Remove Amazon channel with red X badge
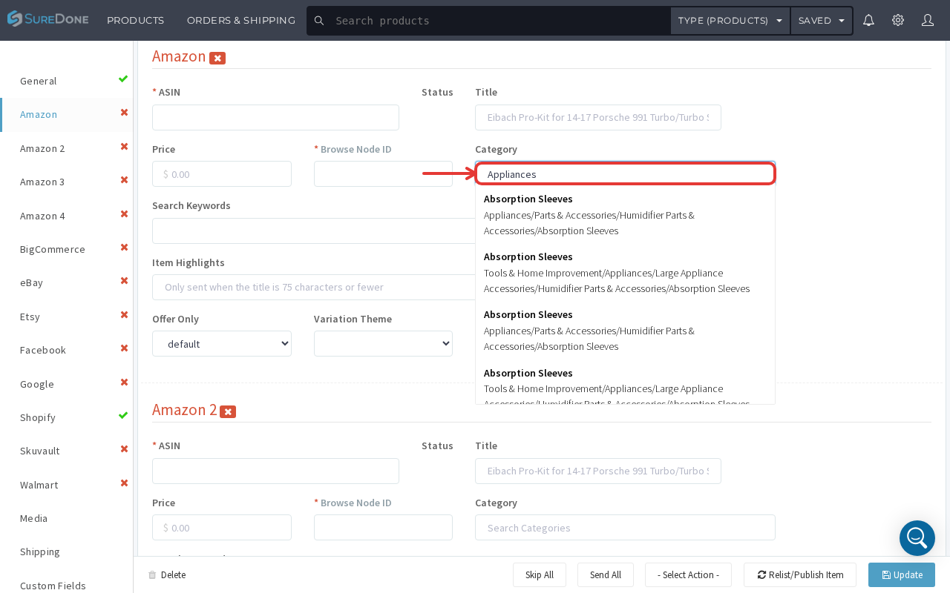Viewport: 950px width, 593px height. [x=217, y=58]
